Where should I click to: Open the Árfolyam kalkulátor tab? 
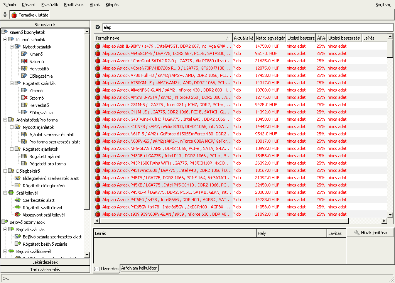coord(139,268)
